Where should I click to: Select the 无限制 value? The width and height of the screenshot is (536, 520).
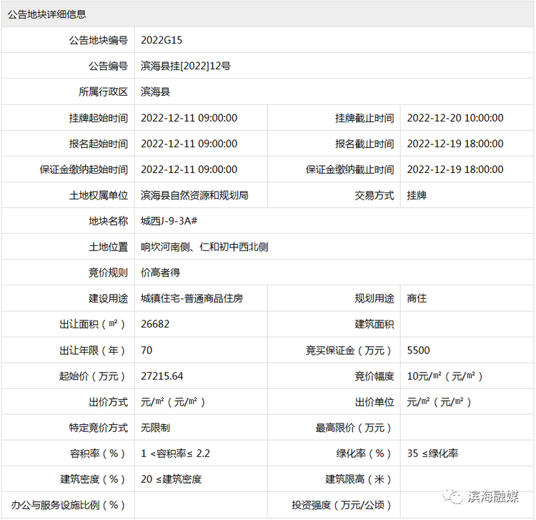(156, 428)
